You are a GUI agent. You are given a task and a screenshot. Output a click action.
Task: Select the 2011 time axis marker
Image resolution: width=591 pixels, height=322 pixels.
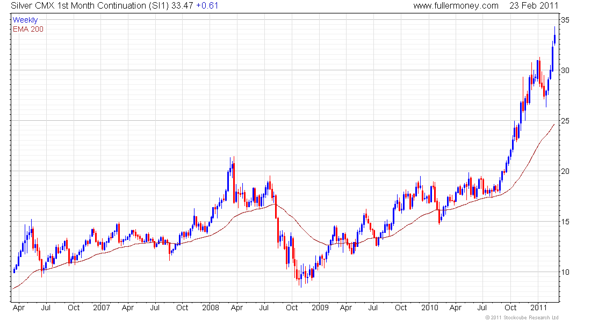click(538, 308)
